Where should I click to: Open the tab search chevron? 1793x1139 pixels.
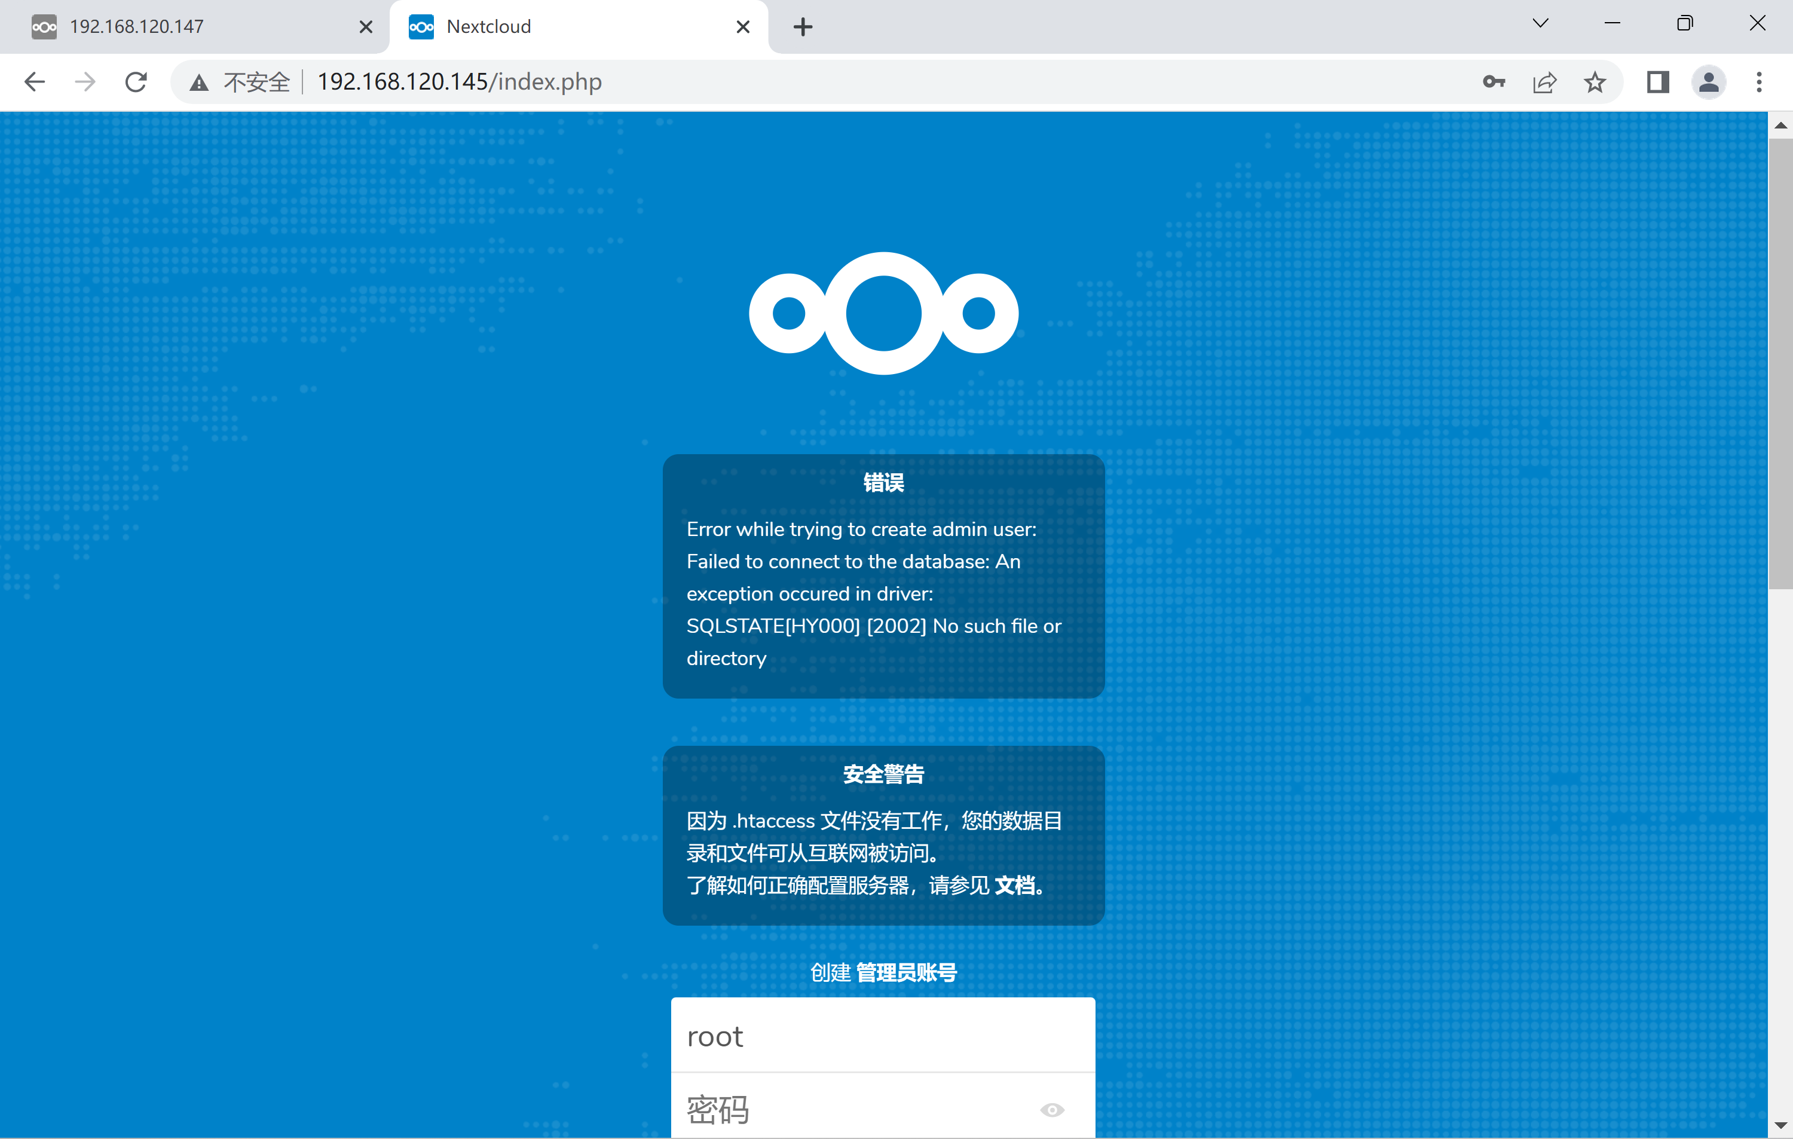coord(1540,23)
